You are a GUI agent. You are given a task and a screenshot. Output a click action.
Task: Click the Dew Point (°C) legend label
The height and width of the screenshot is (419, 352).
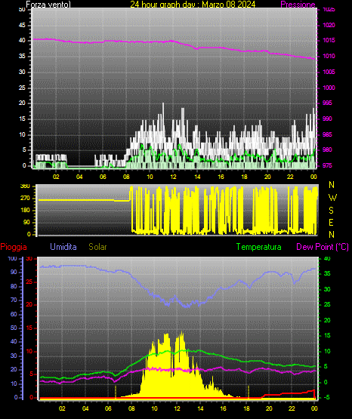[x=323, y=247]
